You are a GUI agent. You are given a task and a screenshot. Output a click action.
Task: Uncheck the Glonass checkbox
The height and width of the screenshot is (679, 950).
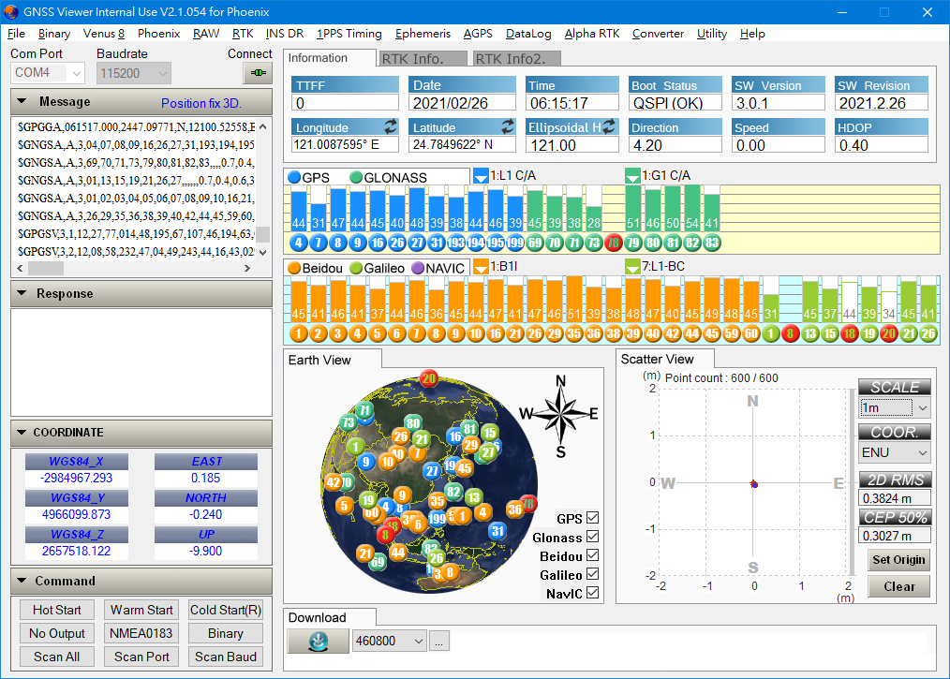[592, 537]
